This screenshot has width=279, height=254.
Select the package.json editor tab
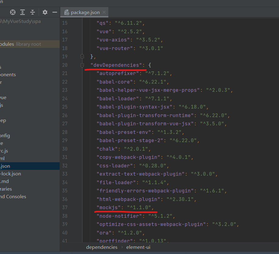coord(84,12)
